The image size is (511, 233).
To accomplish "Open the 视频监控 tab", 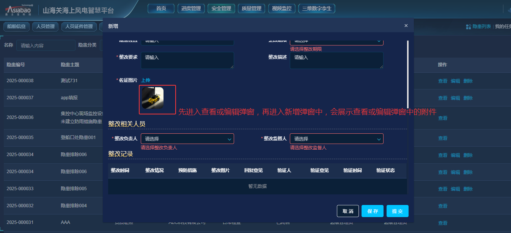I will point(281,8).
